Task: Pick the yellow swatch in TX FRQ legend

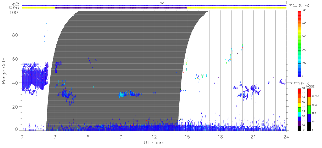Action: click(x=299, y=105)
